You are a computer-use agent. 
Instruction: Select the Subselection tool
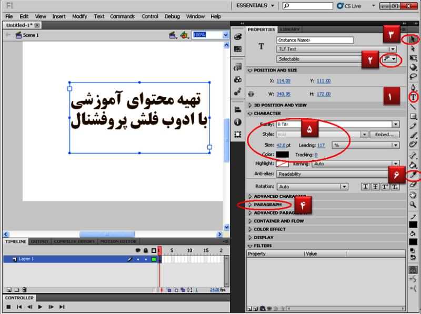tap(413, 49)
